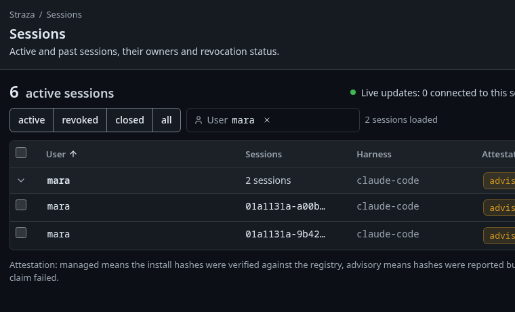This screenshot has width=515, height=312.
Task: Click advisory badge for session 01a1131a-9b42
Action: (x=499, y=236)
